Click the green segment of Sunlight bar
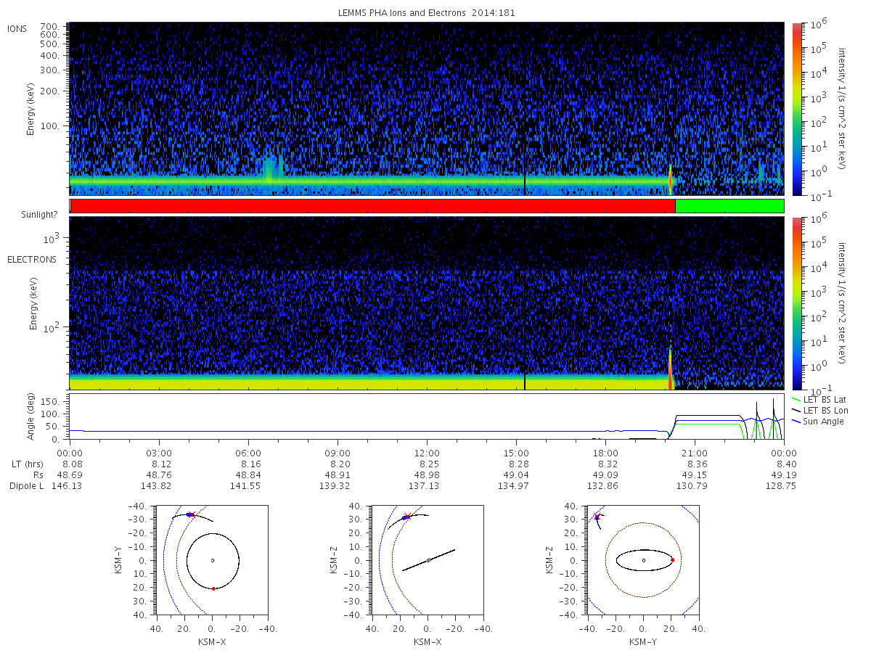 tap(729, 206)
